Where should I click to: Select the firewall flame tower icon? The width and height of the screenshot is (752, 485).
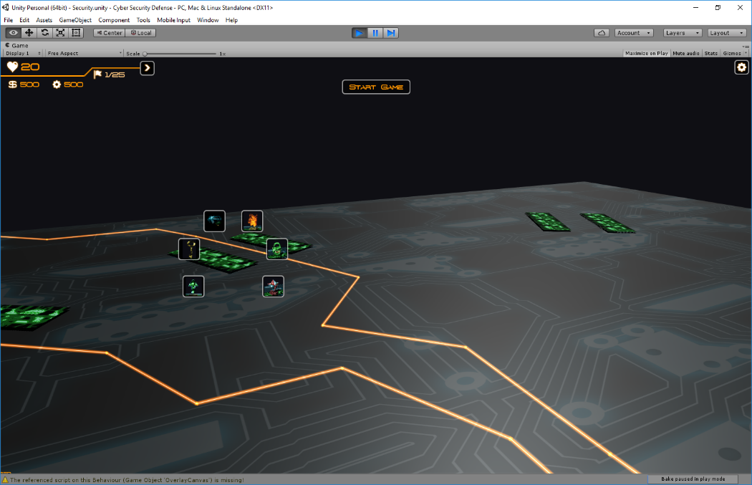click(251, 221)
